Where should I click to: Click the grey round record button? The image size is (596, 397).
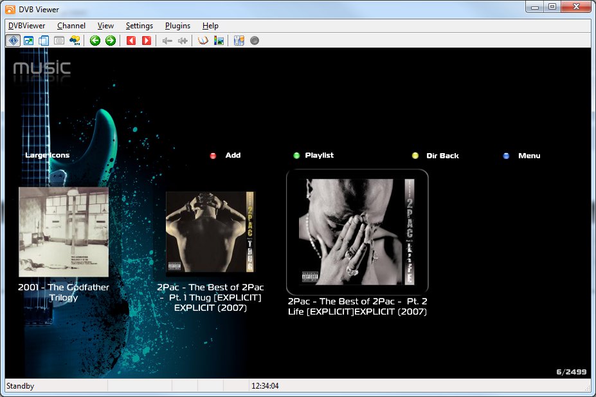pyautogui.click(x=255, y=41)
